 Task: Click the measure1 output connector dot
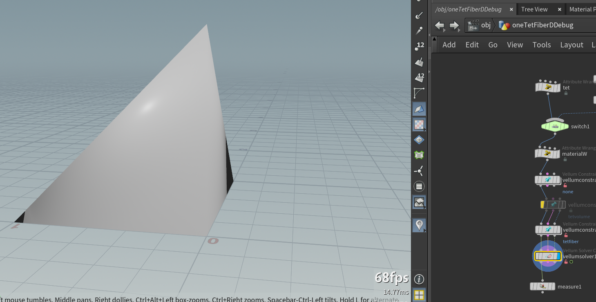point(542,292)
